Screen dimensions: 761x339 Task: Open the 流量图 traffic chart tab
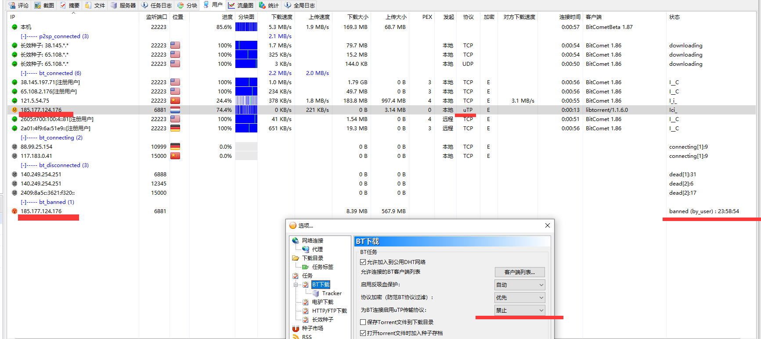[241, 5]
